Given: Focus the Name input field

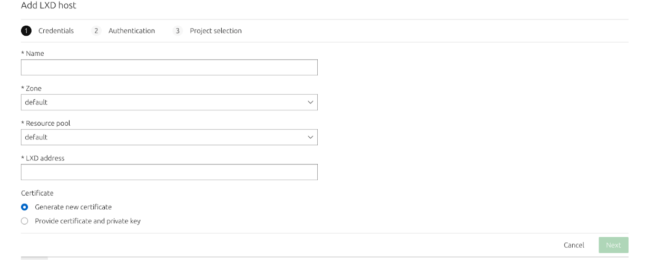Looking at the screenshot, I should [x=169, y=67].
